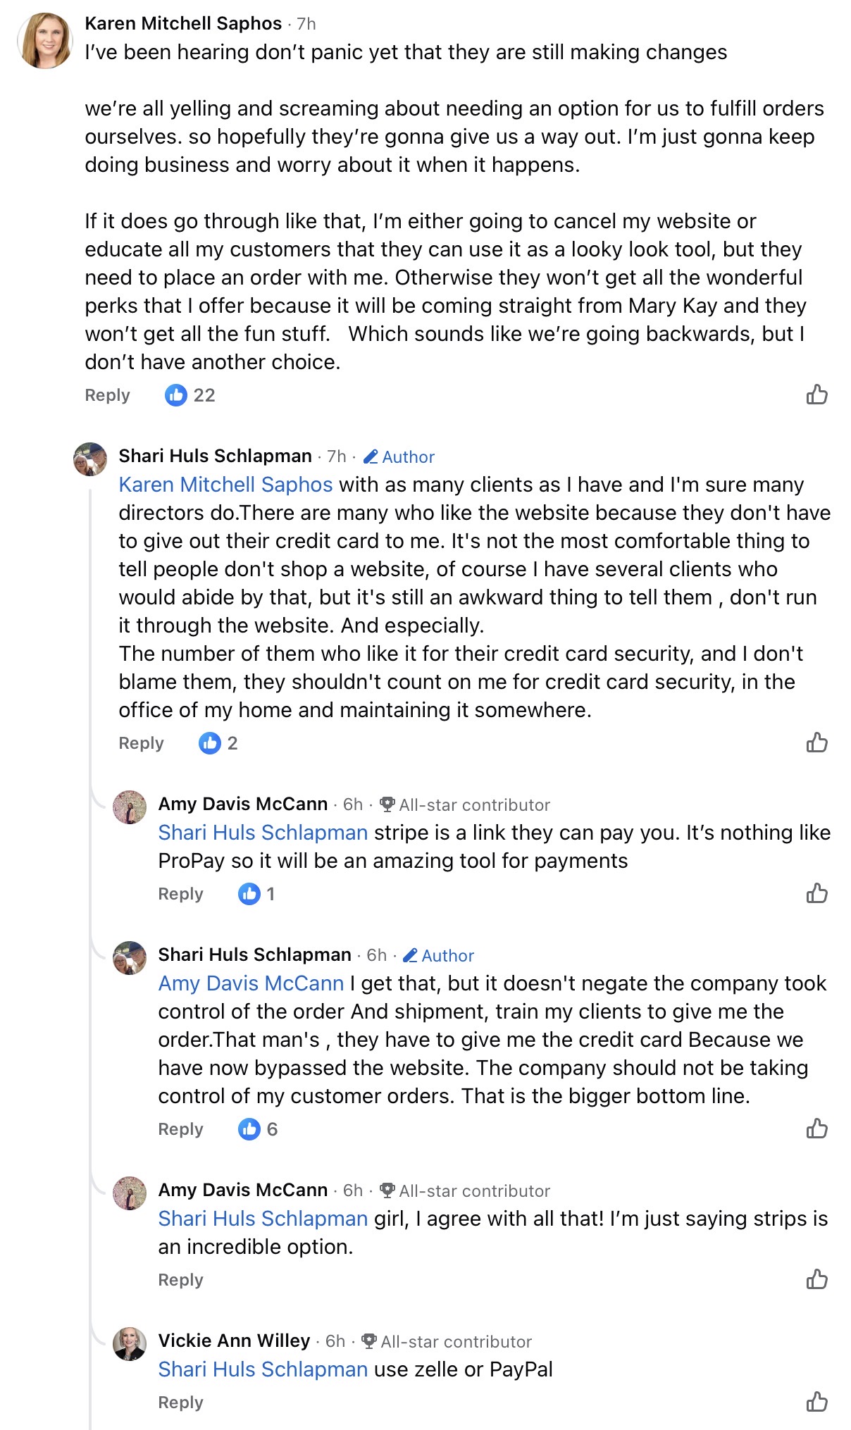Open Vickie Ann Willey's profile picture

tap(130, 1344)
